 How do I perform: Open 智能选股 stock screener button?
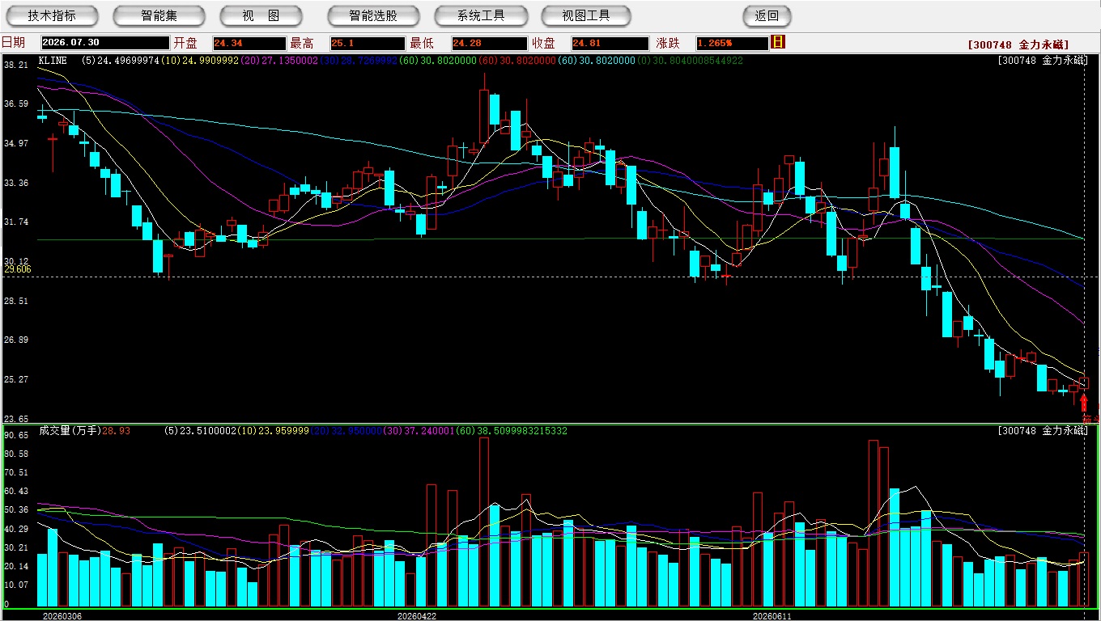point(373,15)
